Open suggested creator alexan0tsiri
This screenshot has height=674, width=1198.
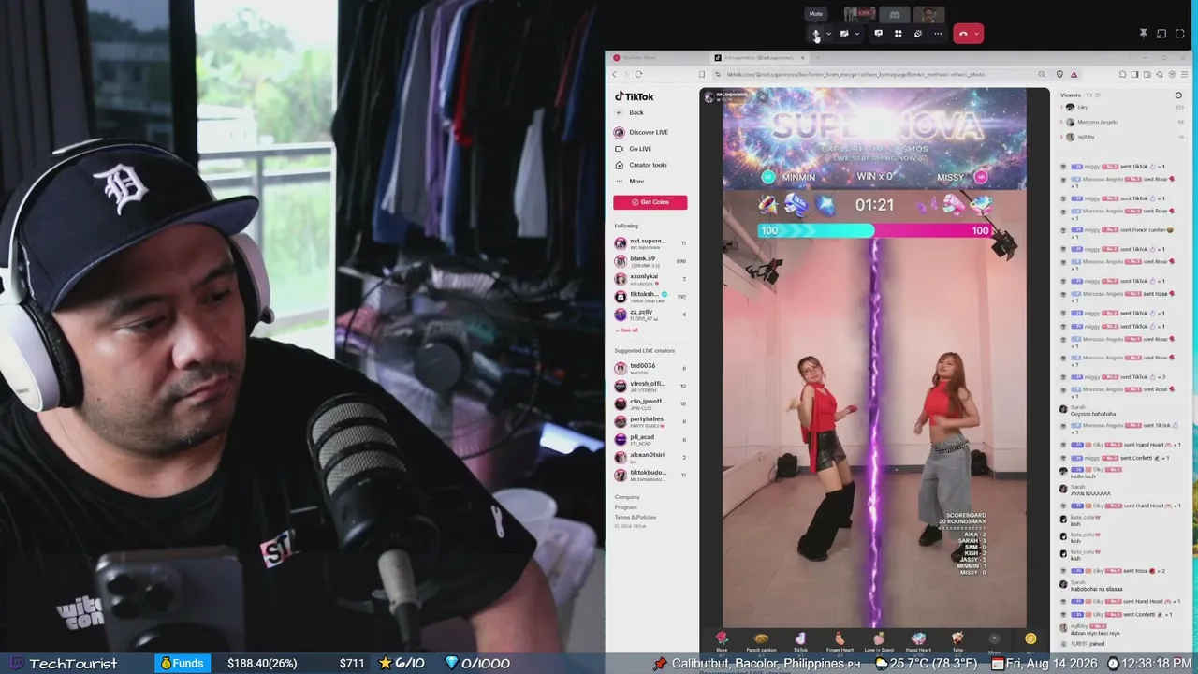[650, 457]
